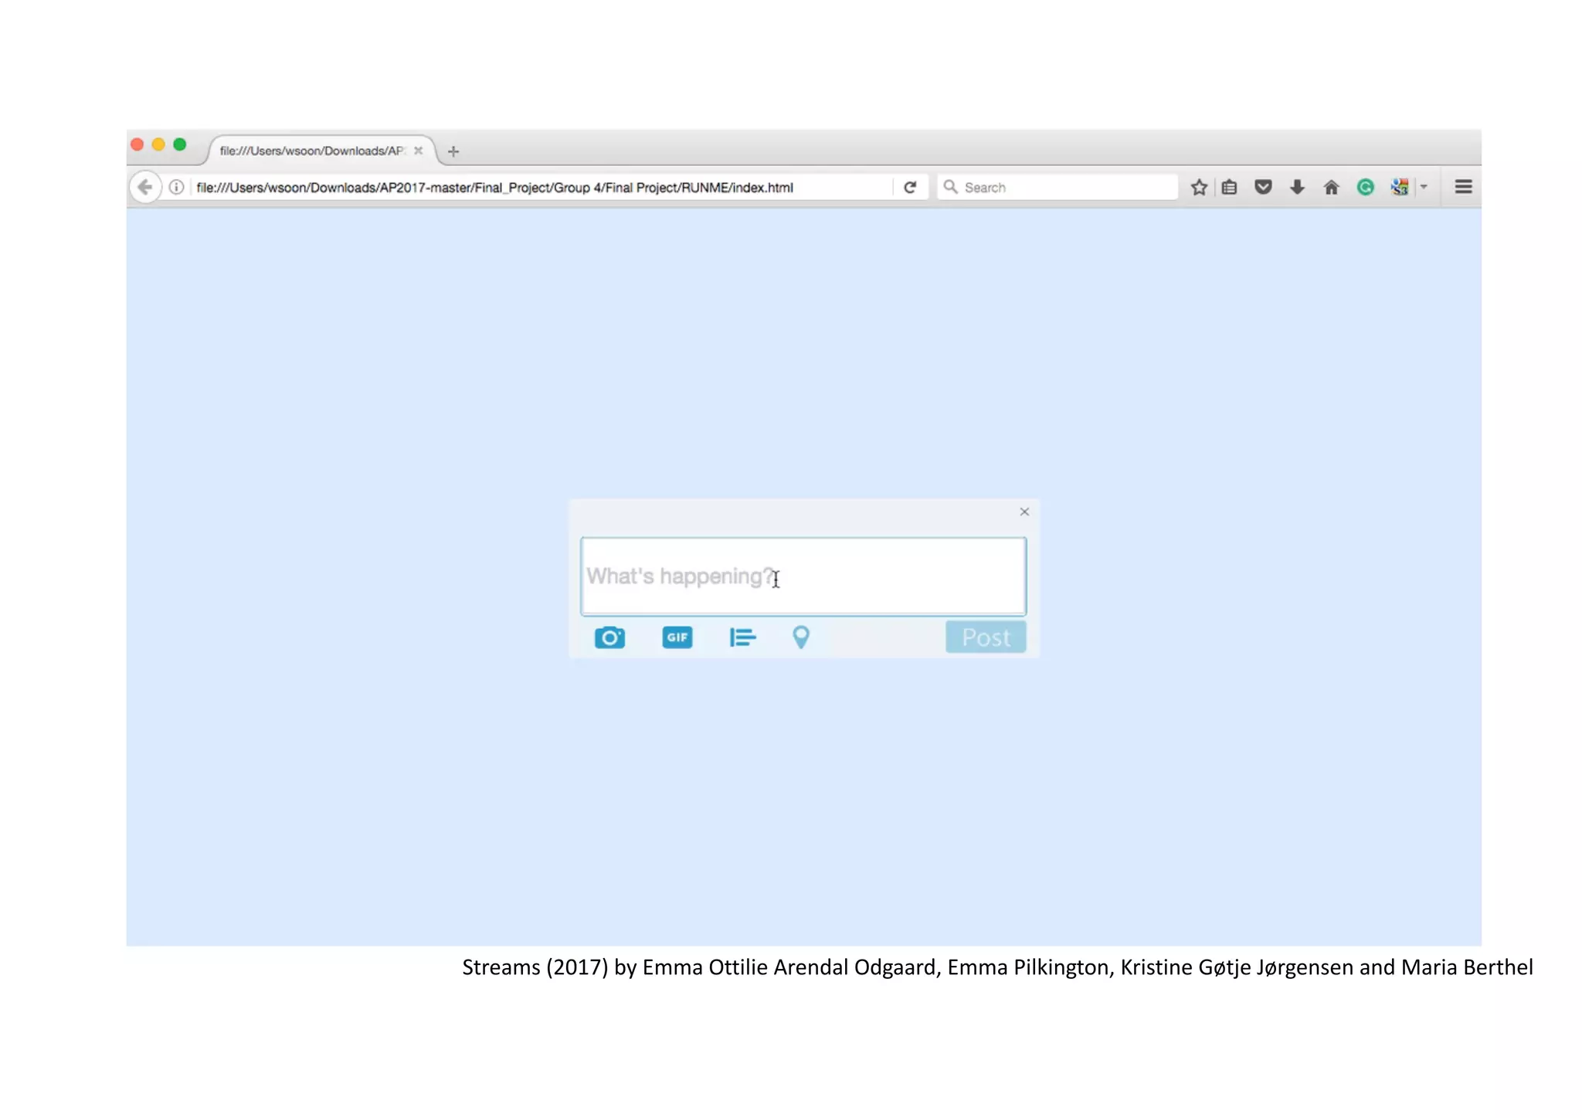Click the Pocket save icon
1582x1118 pixels.
[x=1263, y=187]
